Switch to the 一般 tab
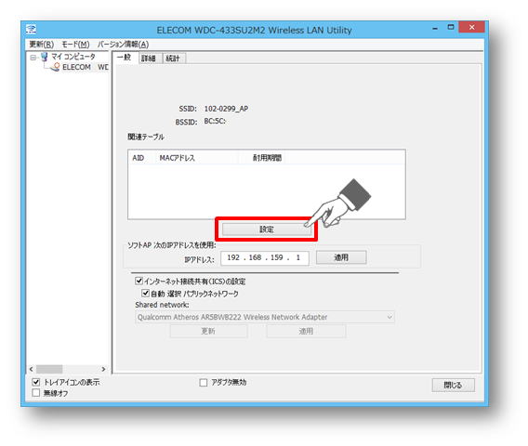This screenshot has width=528, height=446. tap(125, 58)
